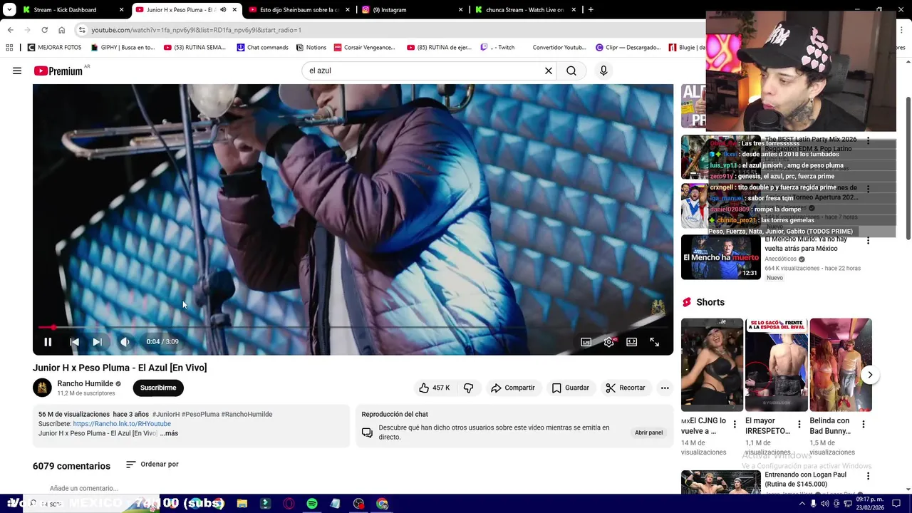Open the player settings gear
The width and height of the screenshot is (912, 513).
click(608, 342)
